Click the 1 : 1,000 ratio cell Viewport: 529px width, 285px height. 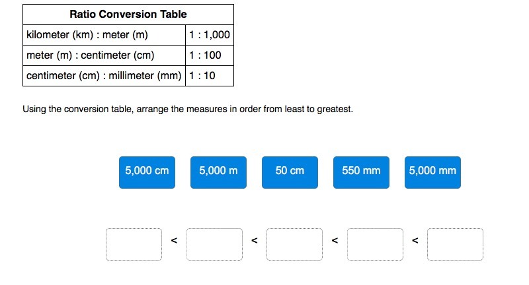[210, 35]
